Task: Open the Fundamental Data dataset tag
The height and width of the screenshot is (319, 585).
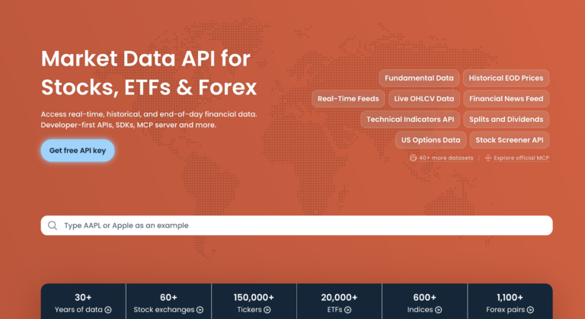Action: pos(419,78)
